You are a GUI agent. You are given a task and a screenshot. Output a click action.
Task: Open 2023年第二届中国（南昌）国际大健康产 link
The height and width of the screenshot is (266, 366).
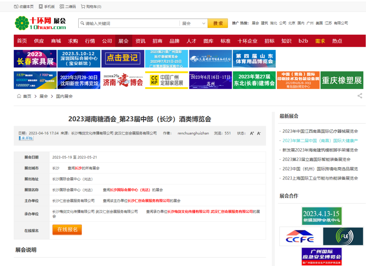click(x=320, y=140)
